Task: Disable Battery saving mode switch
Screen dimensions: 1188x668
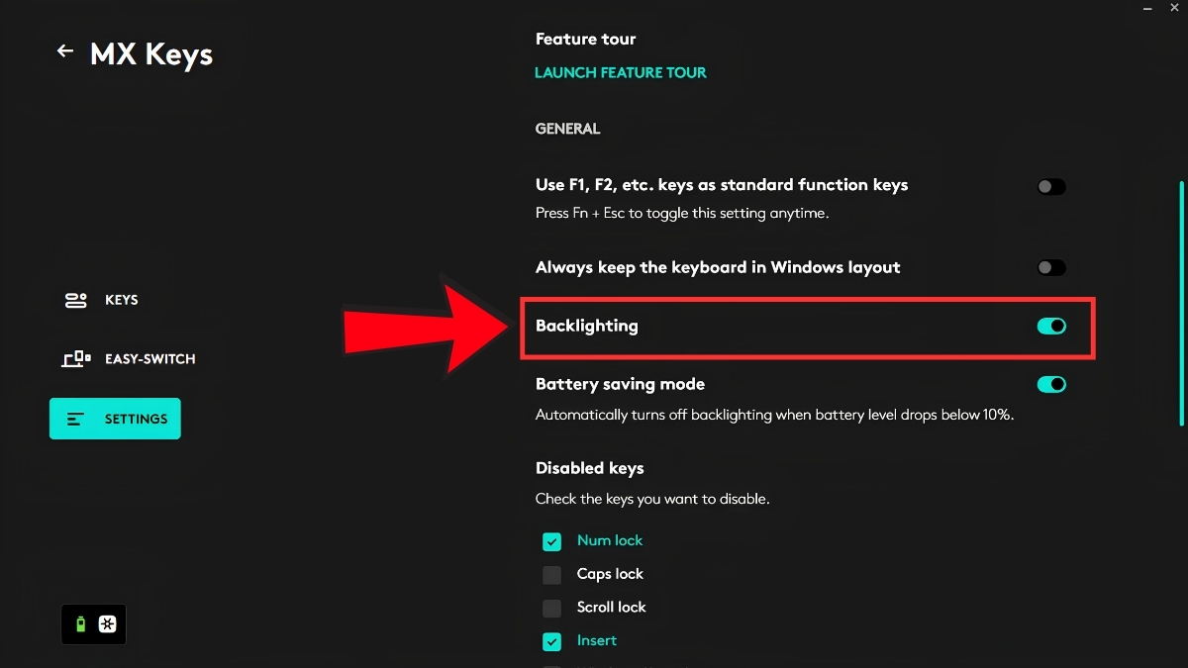Action: 1051,384
